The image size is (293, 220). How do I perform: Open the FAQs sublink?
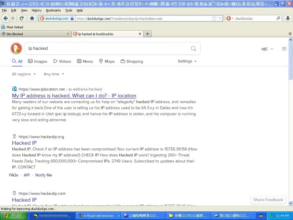tap(13, 175)
